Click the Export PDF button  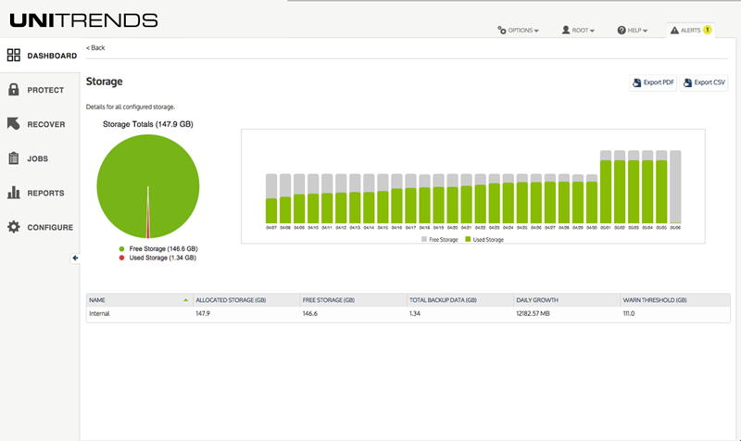pos(653,82)
